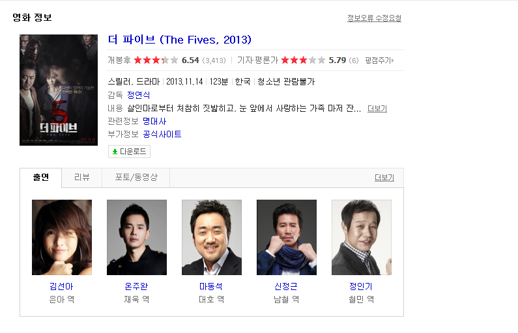Open 김선아 actor photo
The height and width of the screenshot is (333, 518).
tap(62, 237)
